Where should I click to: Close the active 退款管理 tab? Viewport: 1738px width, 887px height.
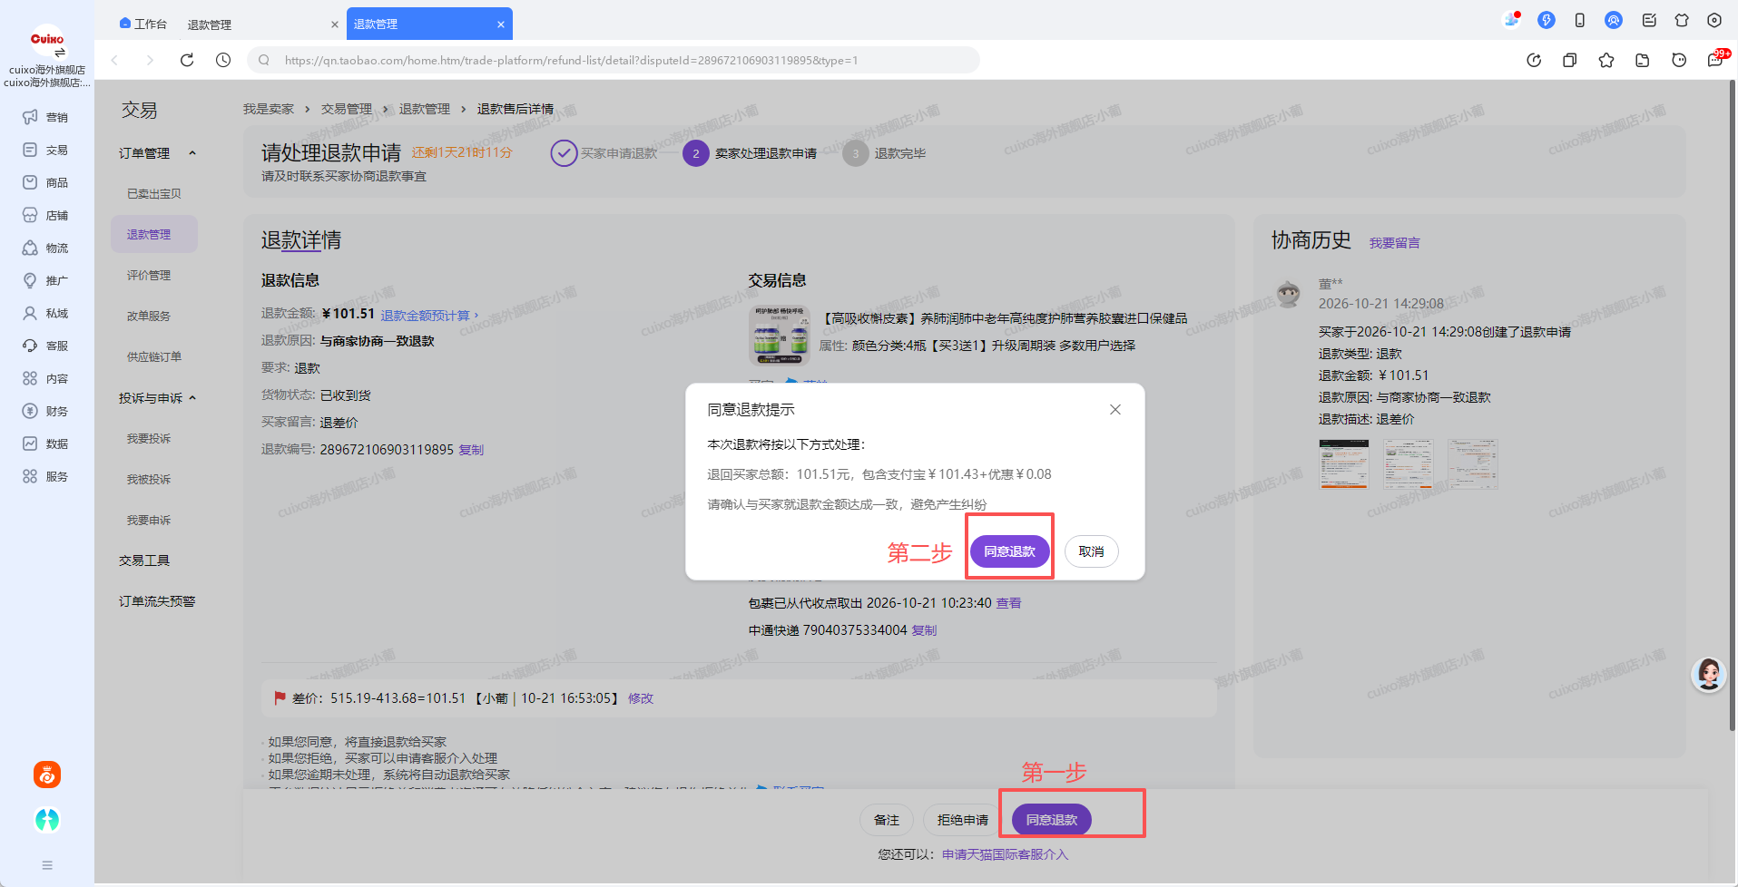(501, 24)
